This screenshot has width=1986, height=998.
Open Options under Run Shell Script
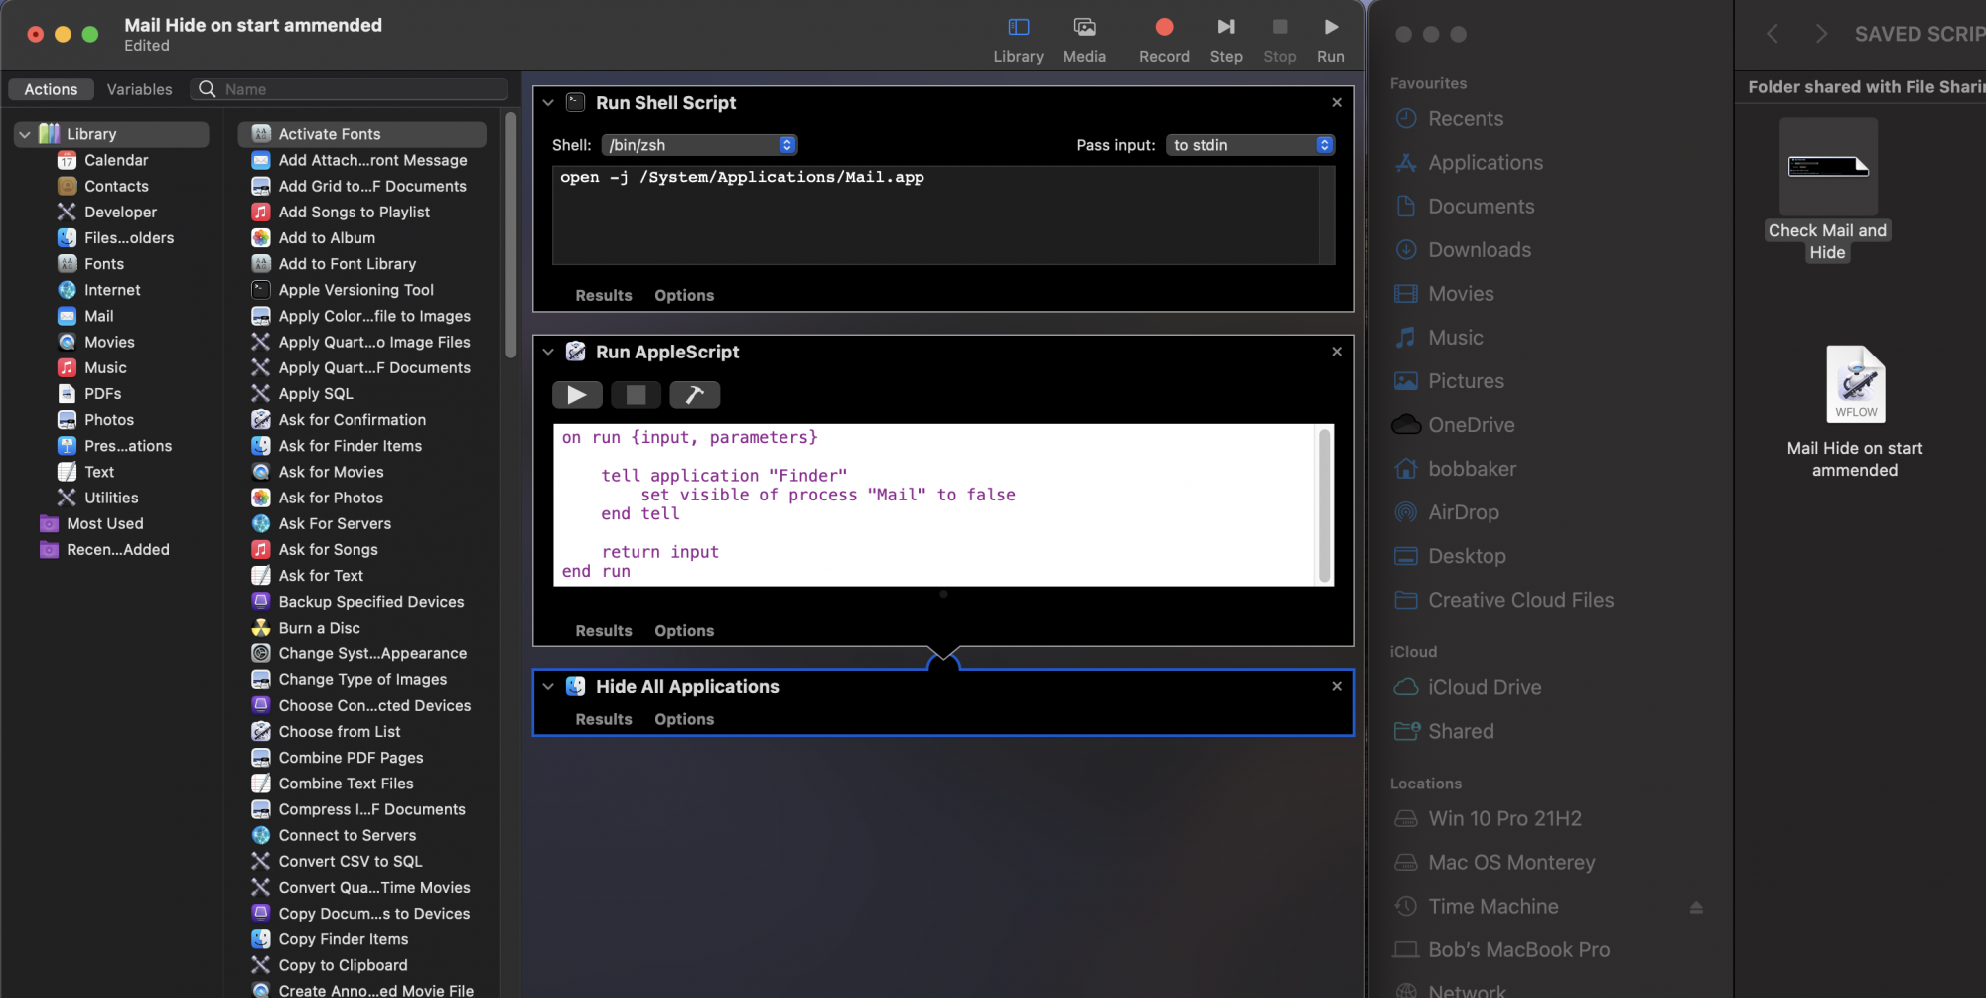coord(683,295)
